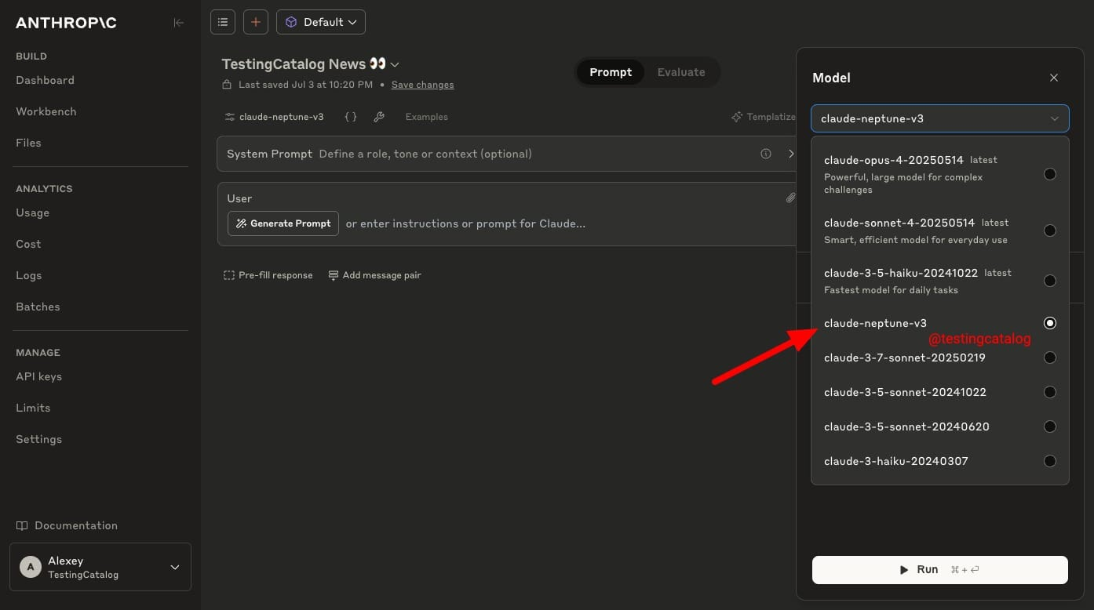The width and height of the screenshot is (1094, 610).
Task: Open the Alexey TestingCatalog account switcher
Action: [100, 567]
